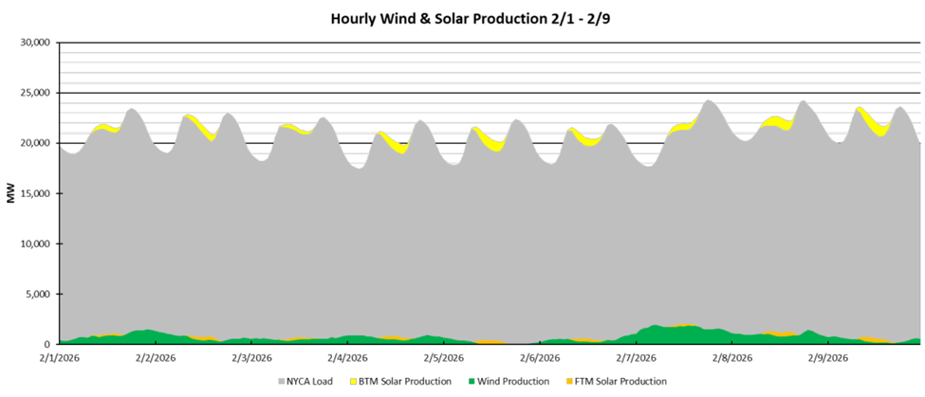This screenshot has width=925, height=397.
Task: Click the 30,000 y-axis tick label
Action: pyautogui.click(x=35, y=43)
